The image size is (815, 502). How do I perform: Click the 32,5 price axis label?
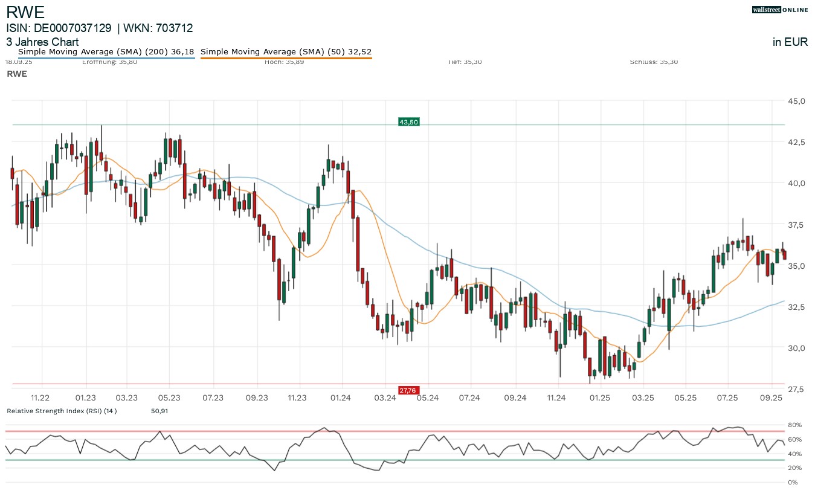click(x=797, y=307)
